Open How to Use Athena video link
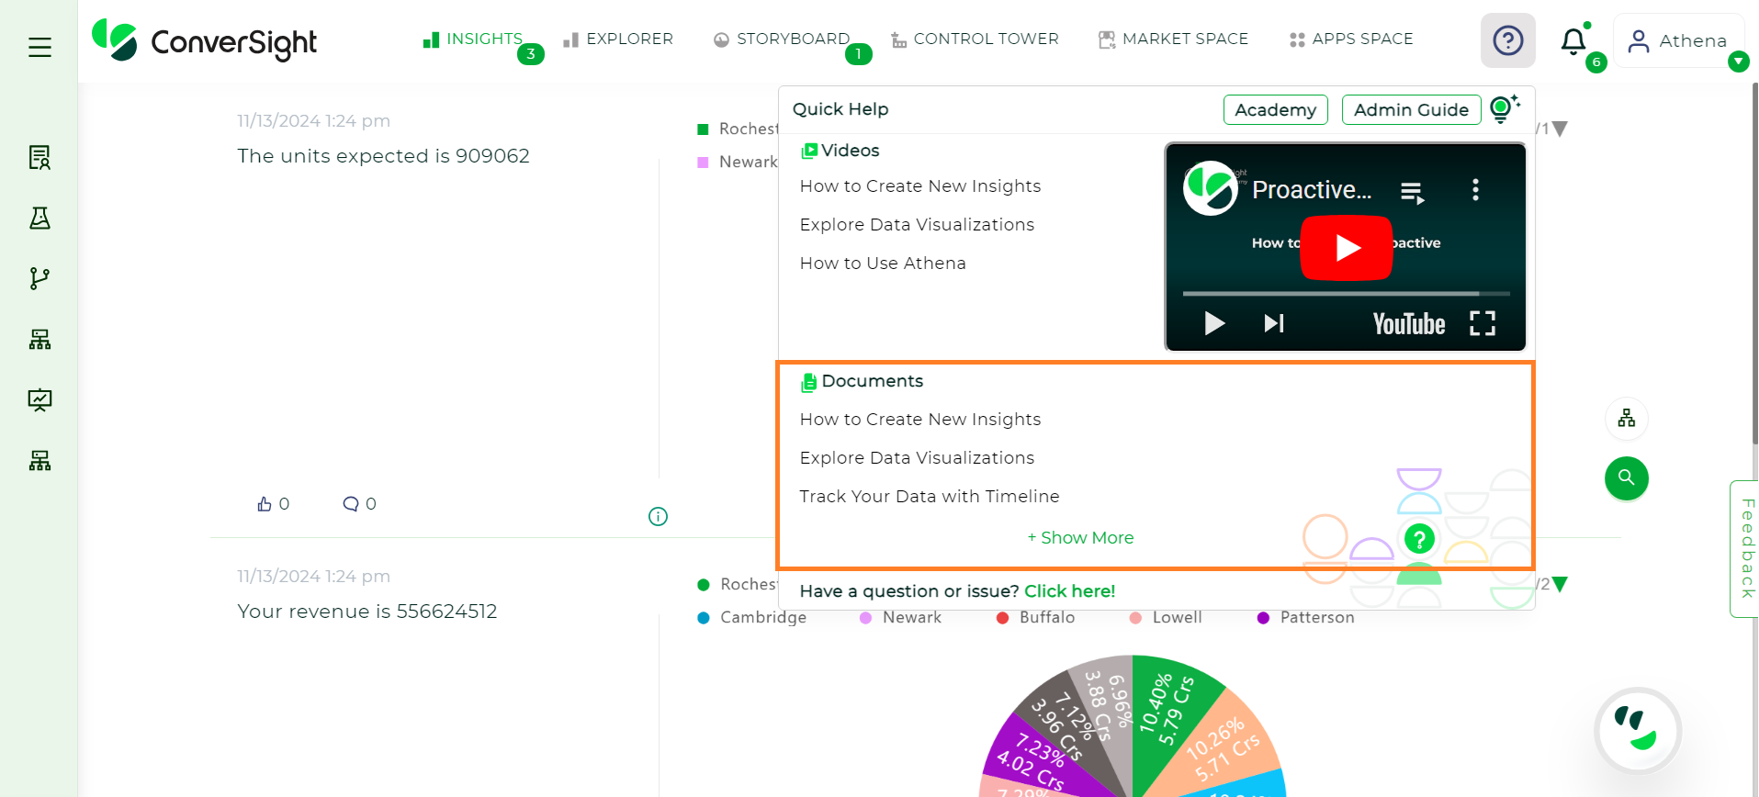The height and width of the screenshot is (797, 1759). (x=883, y=264)
